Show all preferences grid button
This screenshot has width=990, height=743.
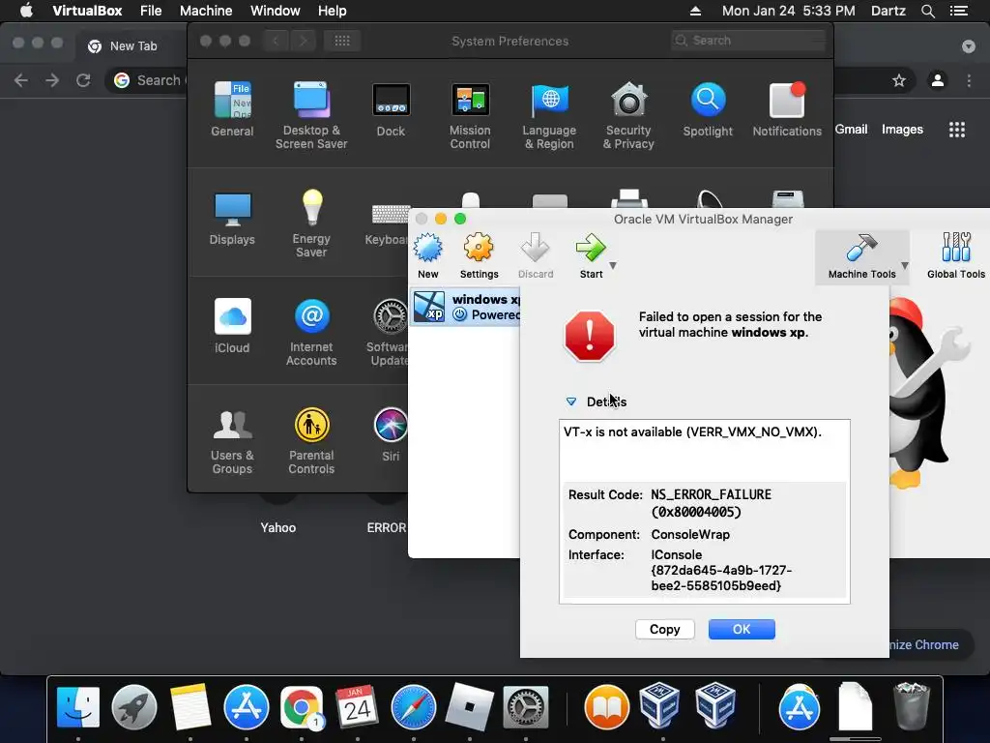point(341,41)
